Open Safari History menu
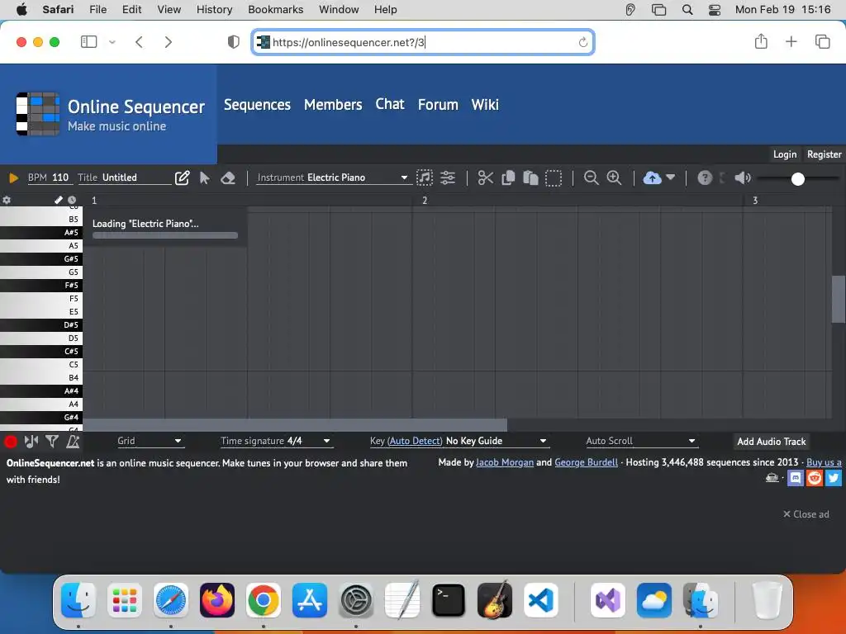 point(214,9)
